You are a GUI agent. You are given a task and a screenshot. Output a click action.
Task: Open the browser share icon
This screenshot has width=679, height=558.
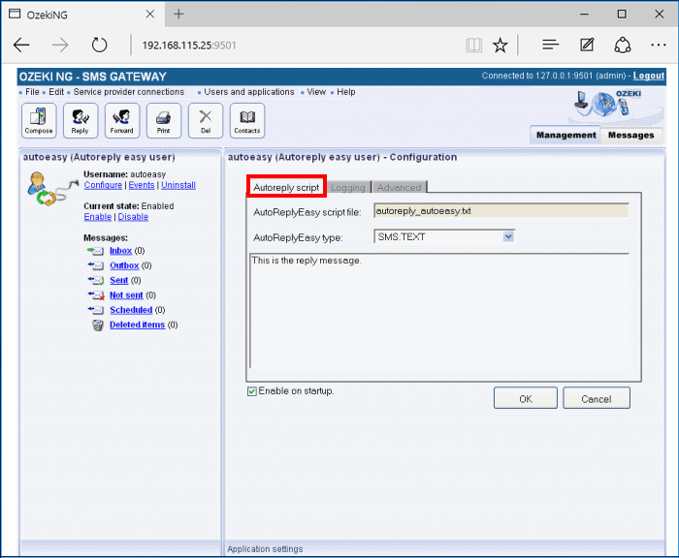tap(623, 45)
